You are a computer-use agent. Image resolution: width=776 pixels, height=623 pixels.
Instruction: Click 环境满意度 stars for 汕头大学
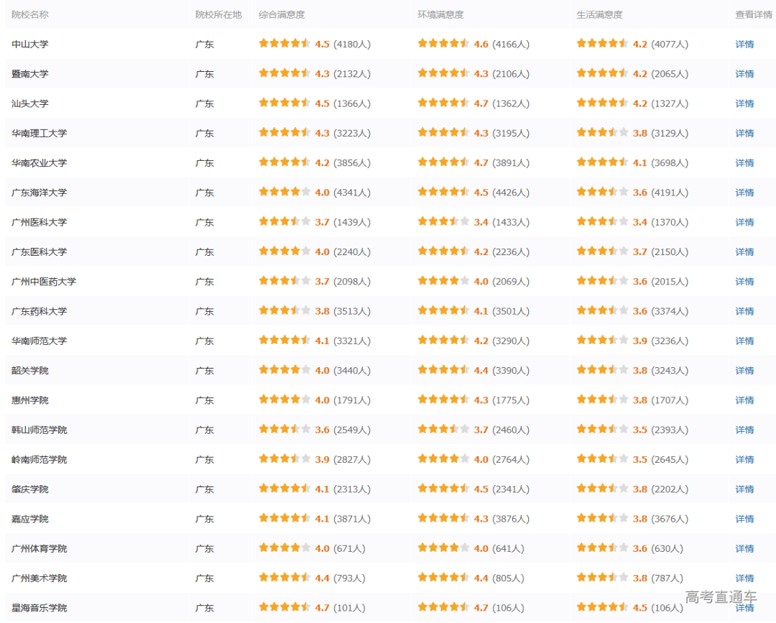click(x=443, y=103)
